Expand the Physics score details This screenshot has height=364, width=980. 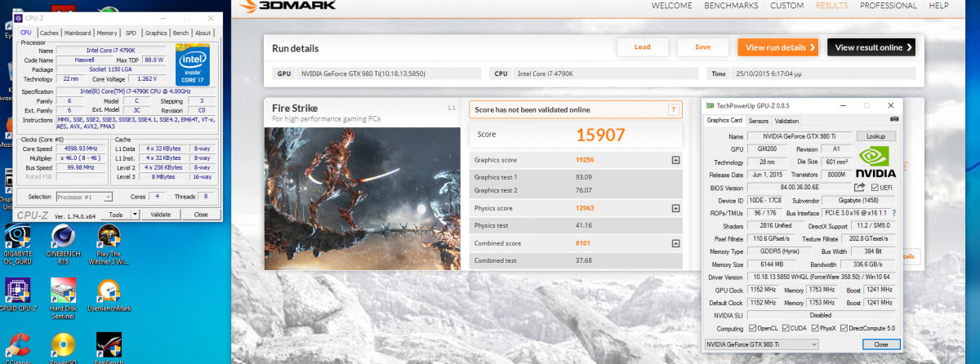(x=675, y=208)
